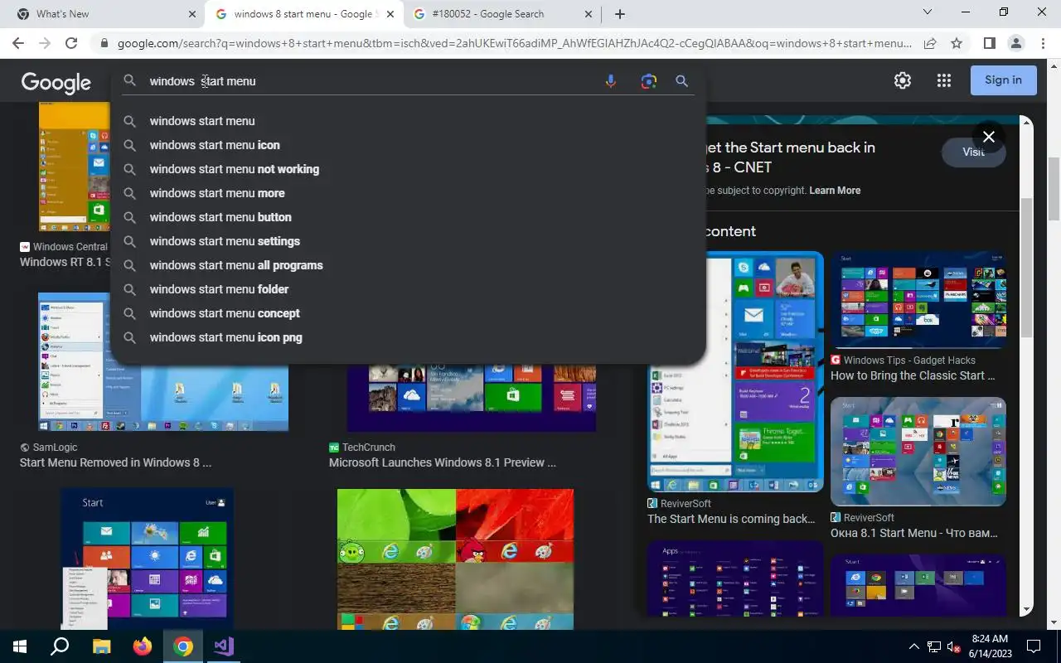Select suggestion 'windows start menu button'
1061x663 pixels.
(408, 217)
